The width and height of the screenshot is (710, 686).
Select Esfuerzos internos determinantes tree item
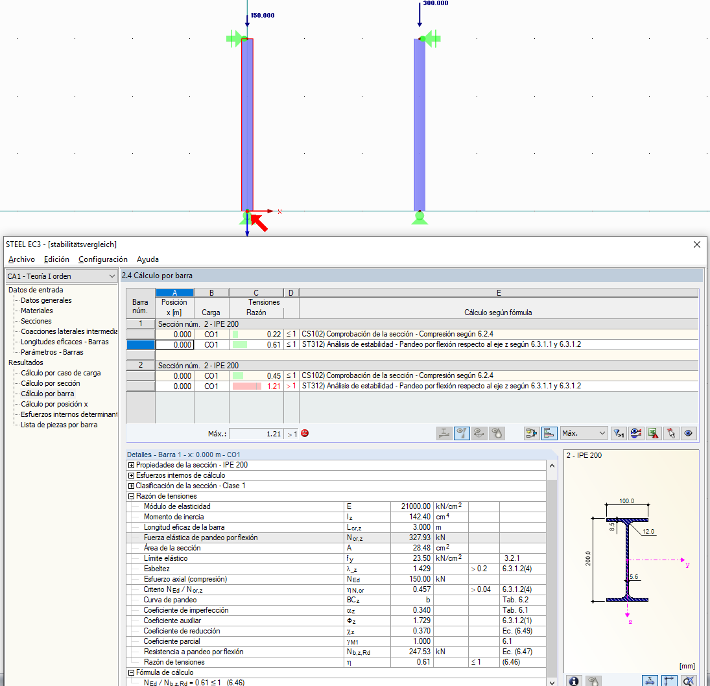point(69,415)
